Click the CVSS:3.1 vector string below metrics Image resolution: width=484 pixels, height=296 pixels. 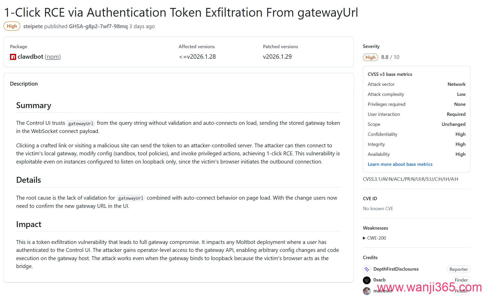pos(410,179)
